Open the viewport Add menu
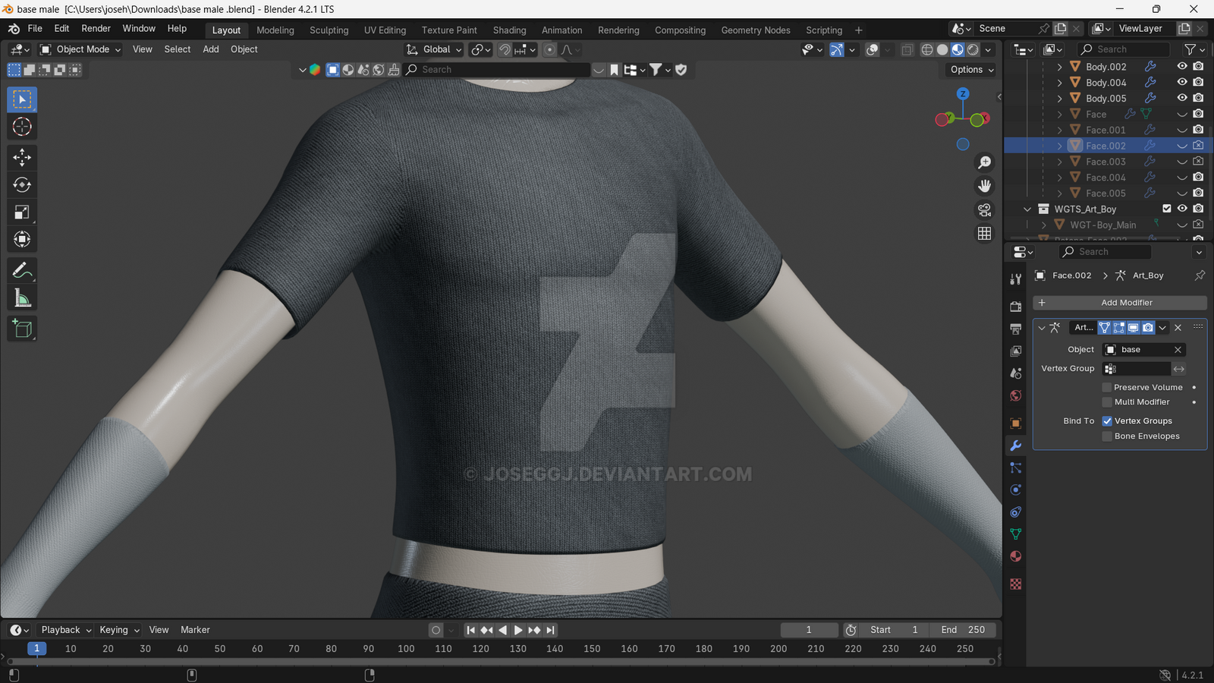The width and height of the screenshot is (1214, 683). [x=211, y=49]
